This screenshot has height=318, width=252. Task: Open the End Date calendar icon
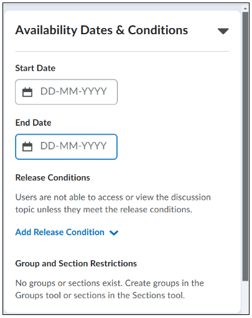27,147
